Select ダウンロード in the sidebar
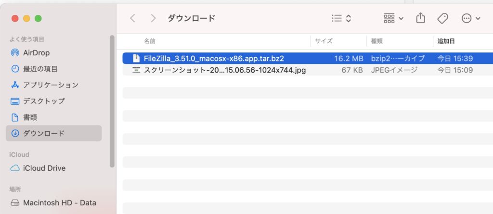493x214 pixels. (x=54, y=133)
